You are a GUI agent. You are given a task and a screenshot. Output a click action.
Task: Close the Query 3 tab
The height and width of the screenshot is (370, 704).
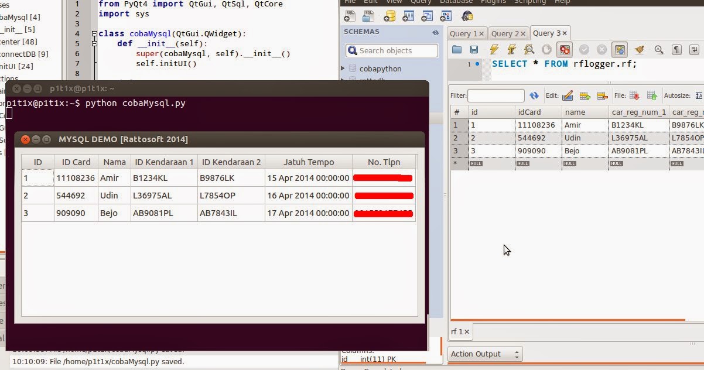[565, 33]
